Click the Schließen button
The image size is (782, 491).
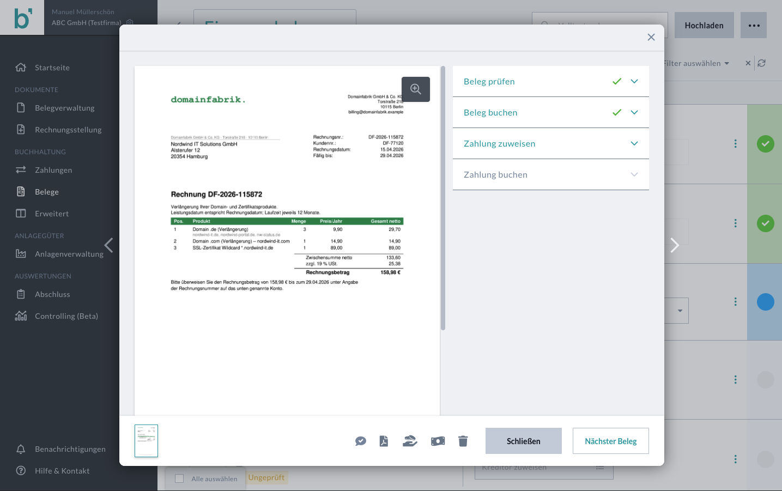tap(524, 441)
